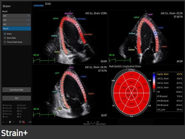The image size is (185, 139).
Task: Open the A4C result row
Action: (x=17, y=20)
